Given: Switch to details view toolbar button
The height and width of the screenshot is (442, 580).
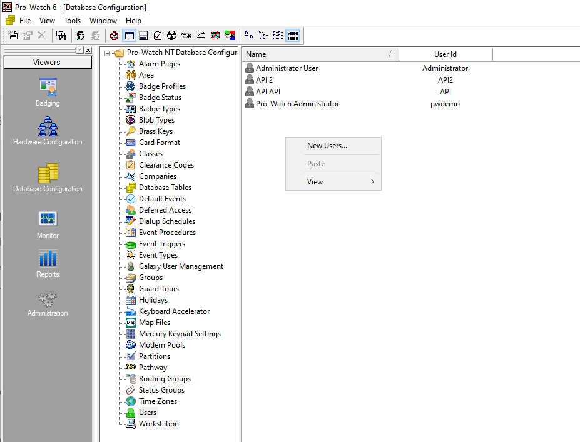Looking at the screenshot, I should tap(293, 36).
